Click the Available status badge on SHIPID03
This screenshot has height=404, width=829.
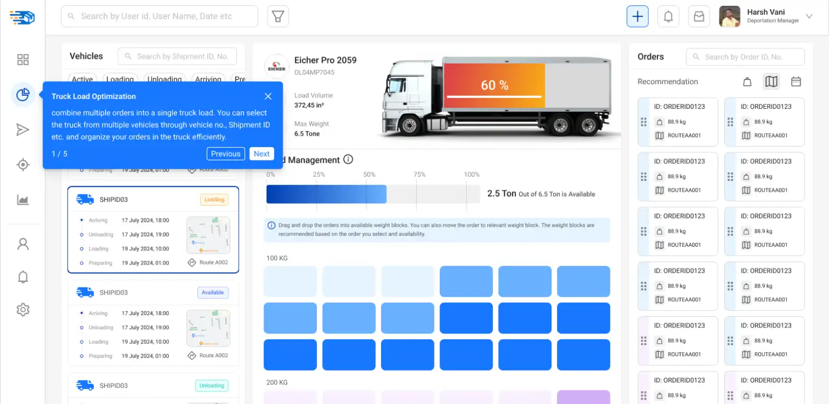pyautogui.click(x=213, y=292)
